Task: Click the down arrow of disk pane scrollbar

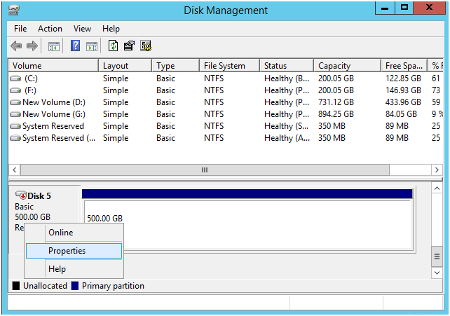Action: [x=437, y=273]
